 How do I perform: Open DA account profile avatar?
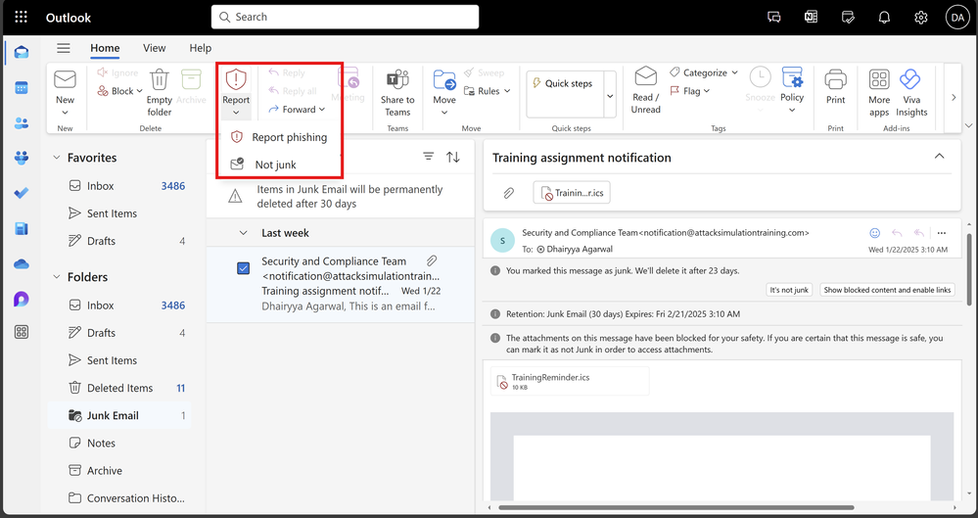tap(957, 18)
